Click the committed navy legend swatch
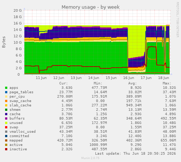Image resolution: width=181 pixels, height=162 pixels. [x=6, y=136]
